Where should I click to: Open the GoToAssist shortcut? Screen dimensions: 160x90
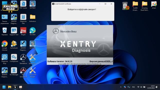(14, 45)
